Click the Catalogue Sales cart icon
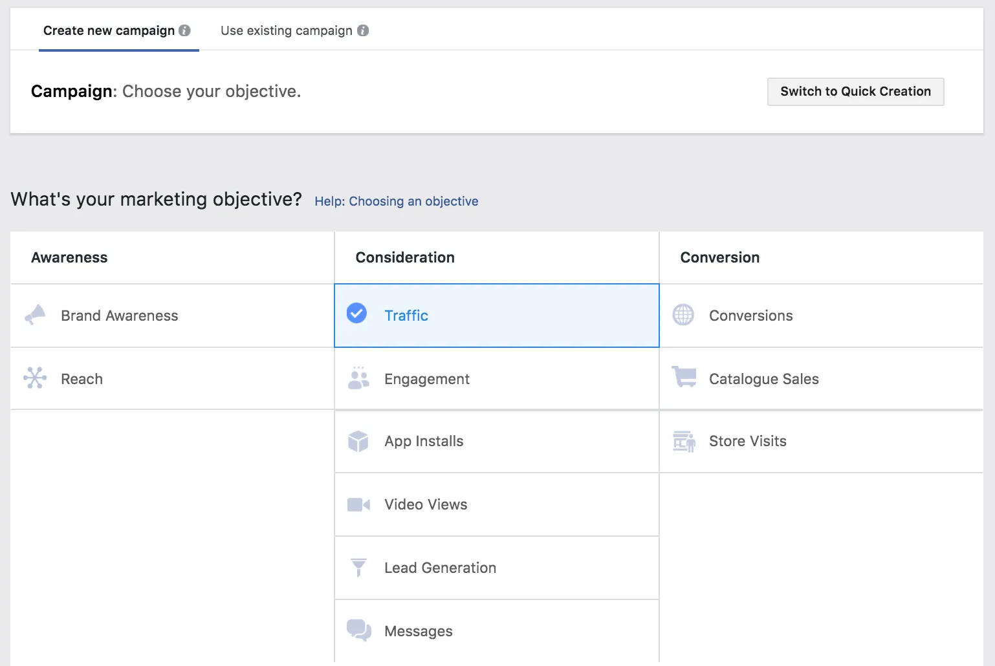Screen dimensions: 995x666 pos(684,376)
